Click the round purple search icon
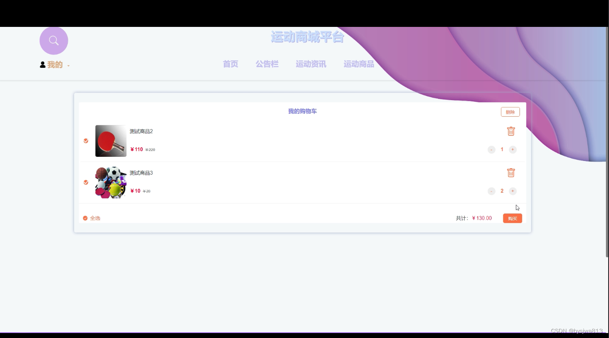 (54, 41)
